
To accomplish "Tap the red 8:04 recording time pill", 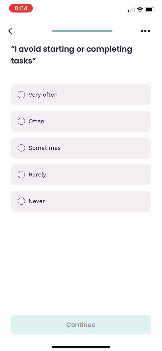I will point(21,8).
